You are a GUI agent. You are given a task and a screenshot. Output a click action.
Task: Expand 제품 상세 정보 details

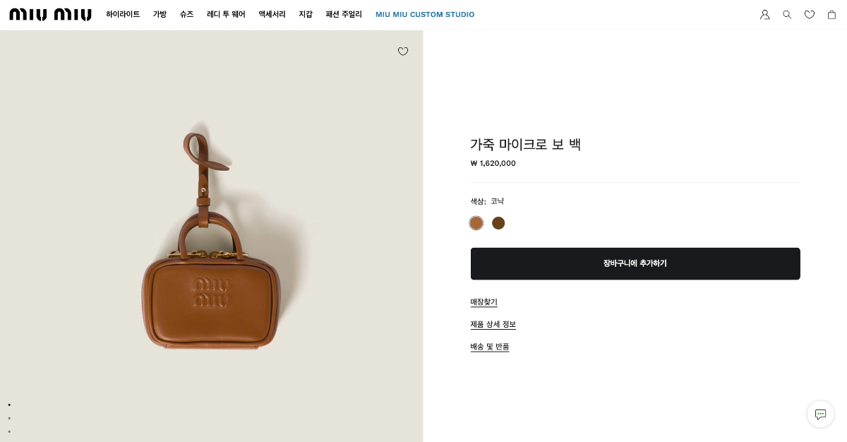point(493,325)
